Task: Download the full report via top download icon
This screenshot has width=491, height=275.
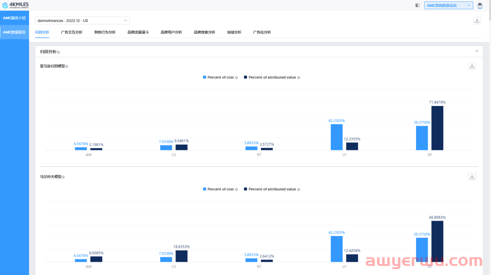Action: point(477,20)
